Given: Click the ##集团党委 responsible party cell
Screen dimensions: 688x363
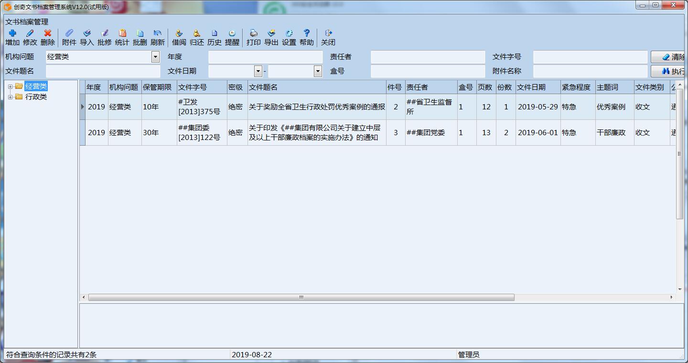Looking at the screenshot, I should pos(431,133).
